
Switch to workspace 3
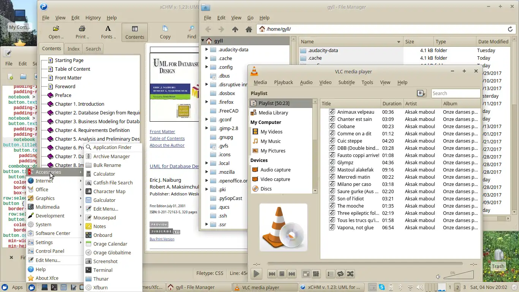click(464, 287)
